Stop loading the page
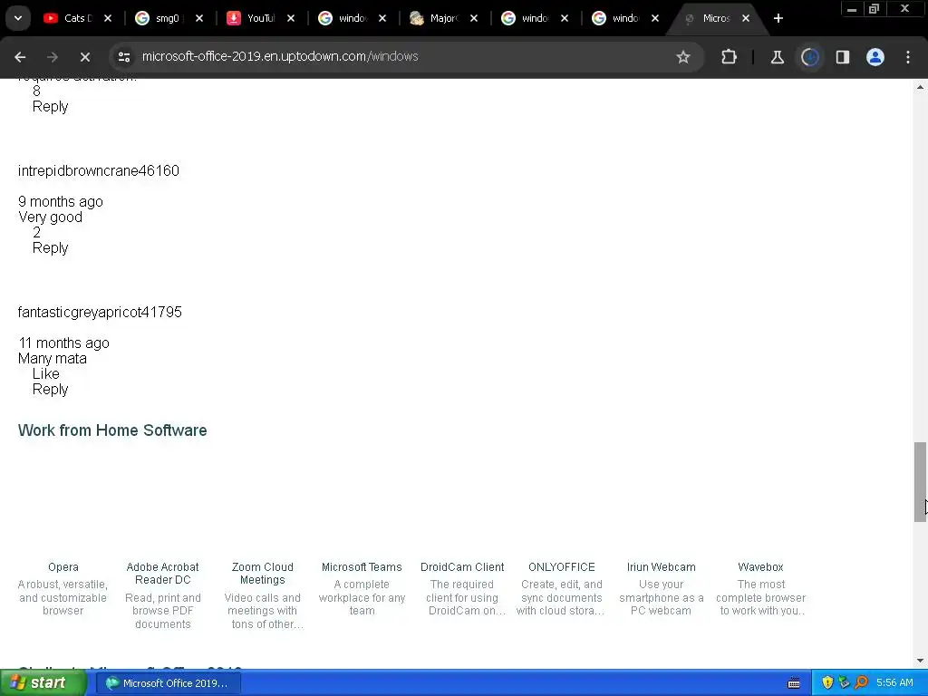Viewport: 928px width, 696px height. (85, 57)
